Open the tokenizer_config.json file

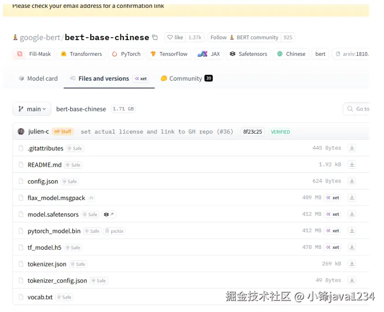click(57, 281)
